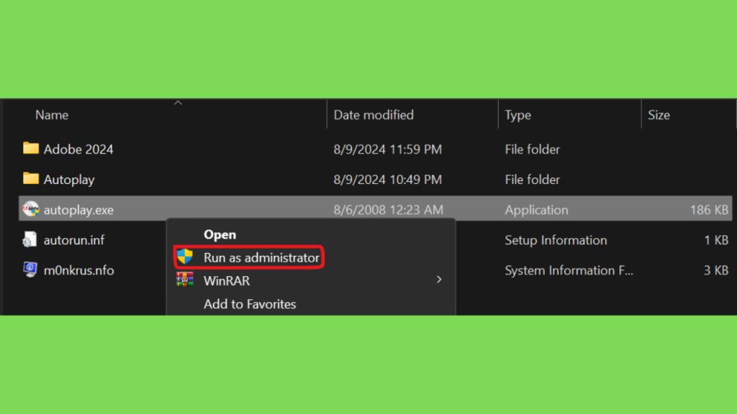Click the WinRAR books icon in the menu

click(x=185, y=280)
